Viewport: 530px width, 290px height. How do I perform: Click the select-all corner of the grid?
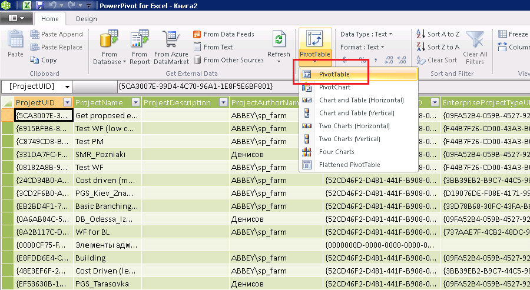tap(8, 102)
